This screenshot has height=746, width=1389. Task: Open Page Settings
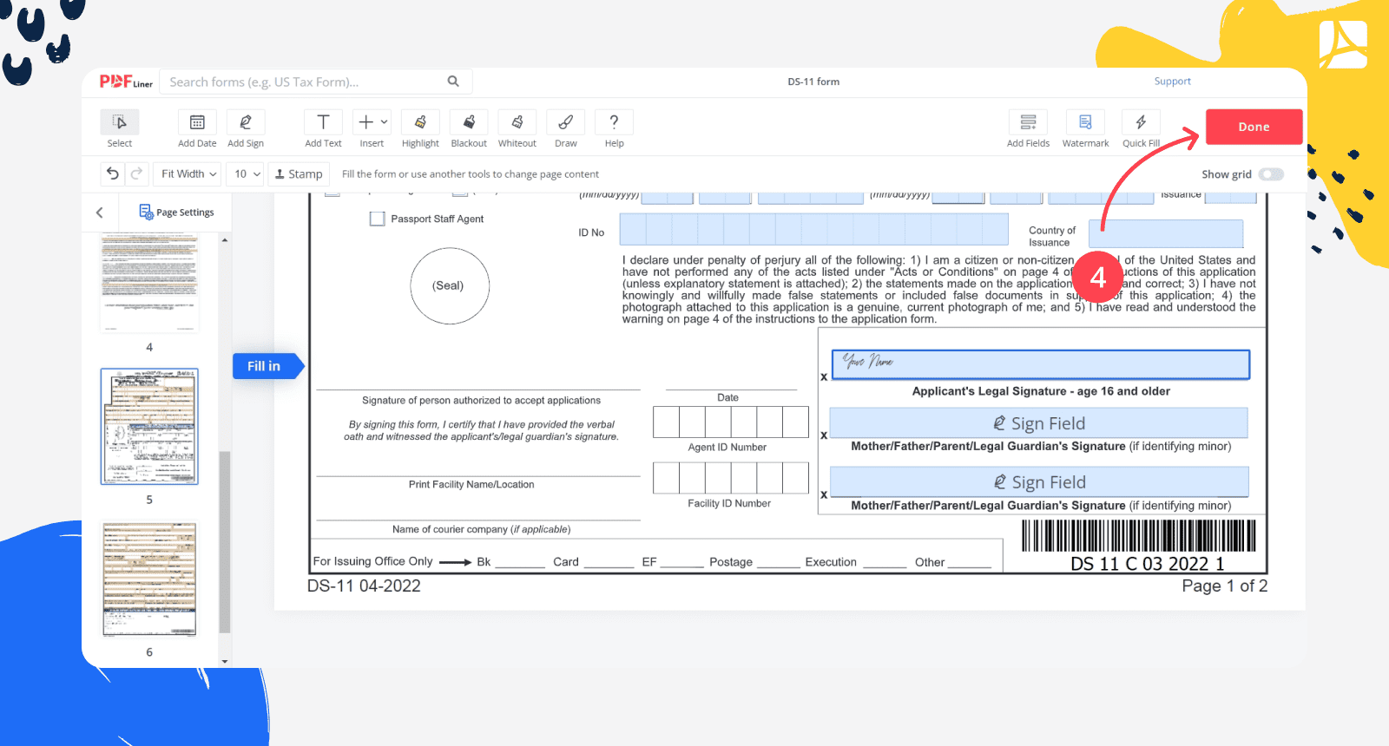pos(177,212)
